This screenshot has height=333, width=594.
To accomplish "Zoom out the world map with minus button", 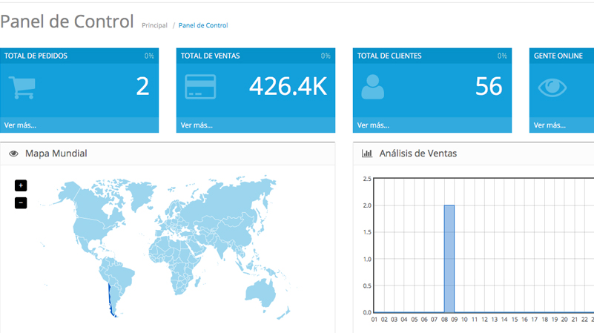I will (x=21, y=202).
